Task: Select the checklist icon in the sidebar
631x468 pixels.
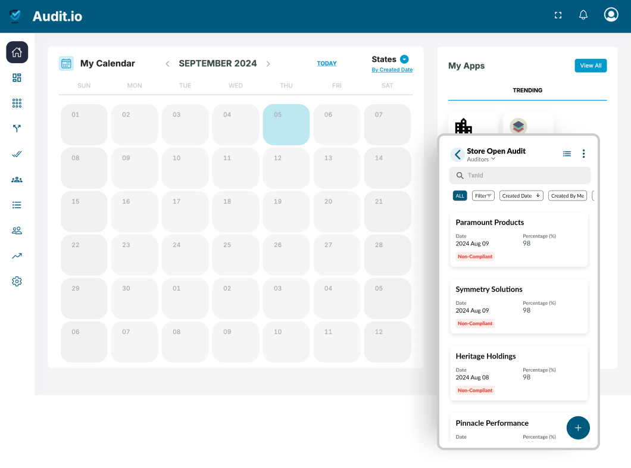Action: point(17,205)
